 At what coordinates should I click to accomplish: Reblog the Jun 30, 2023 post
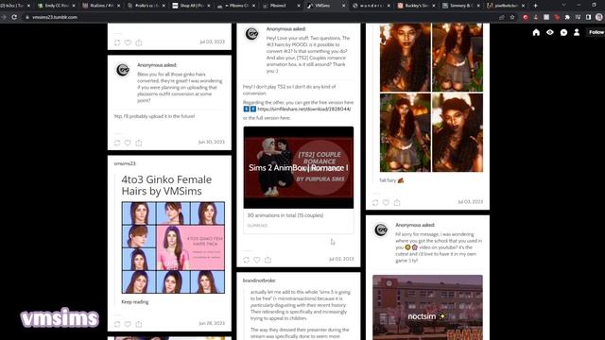(x=117, y=143)
